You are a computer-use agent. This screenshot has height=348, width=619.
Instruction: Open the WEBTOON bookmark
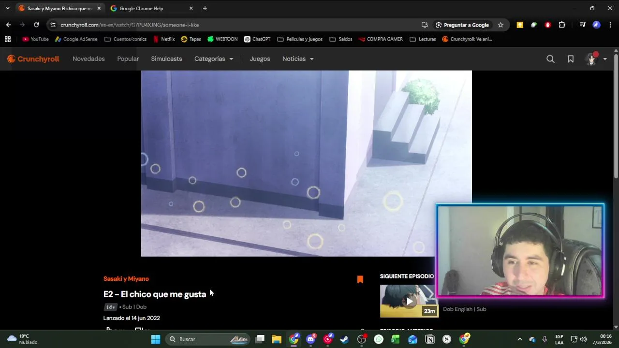[x=222, y=39]
